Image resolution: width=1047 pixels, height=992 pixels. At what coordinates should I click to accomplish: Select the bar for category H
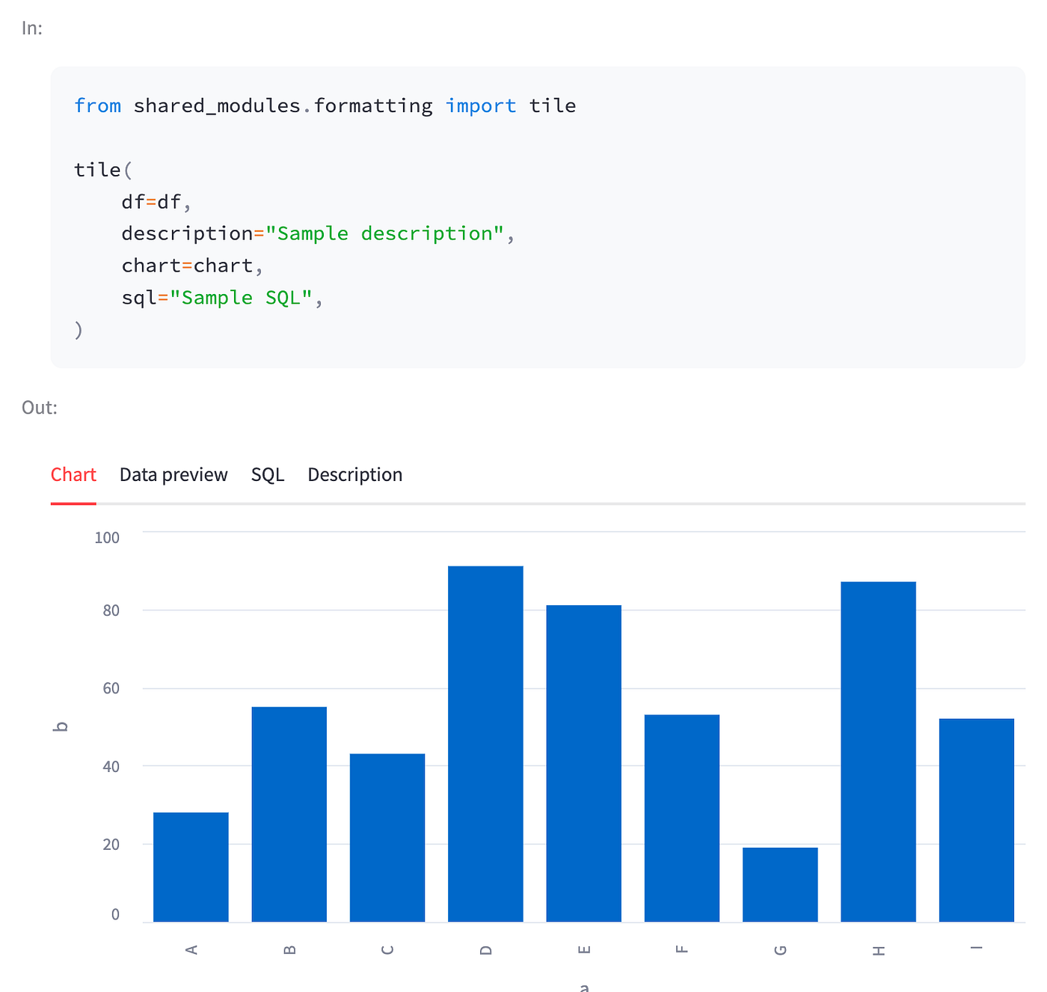coord(878,751)
